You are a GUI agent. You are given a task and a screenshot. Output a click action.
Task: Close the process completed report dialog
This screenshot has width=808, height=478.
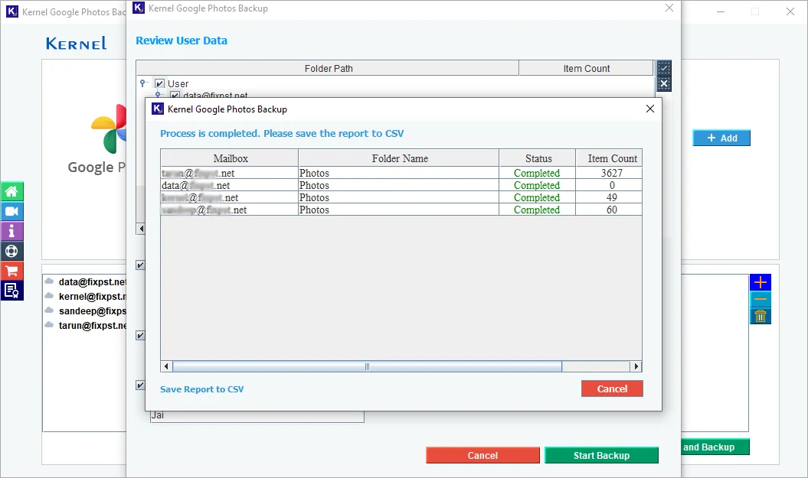(650, 109)
